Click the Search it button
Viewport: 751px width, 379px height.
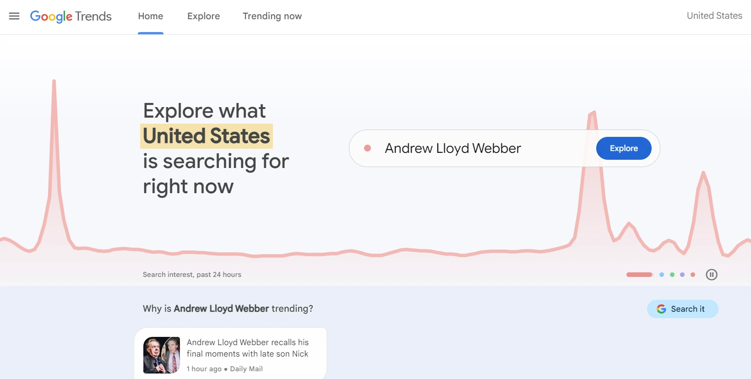(x=683, y=309)
